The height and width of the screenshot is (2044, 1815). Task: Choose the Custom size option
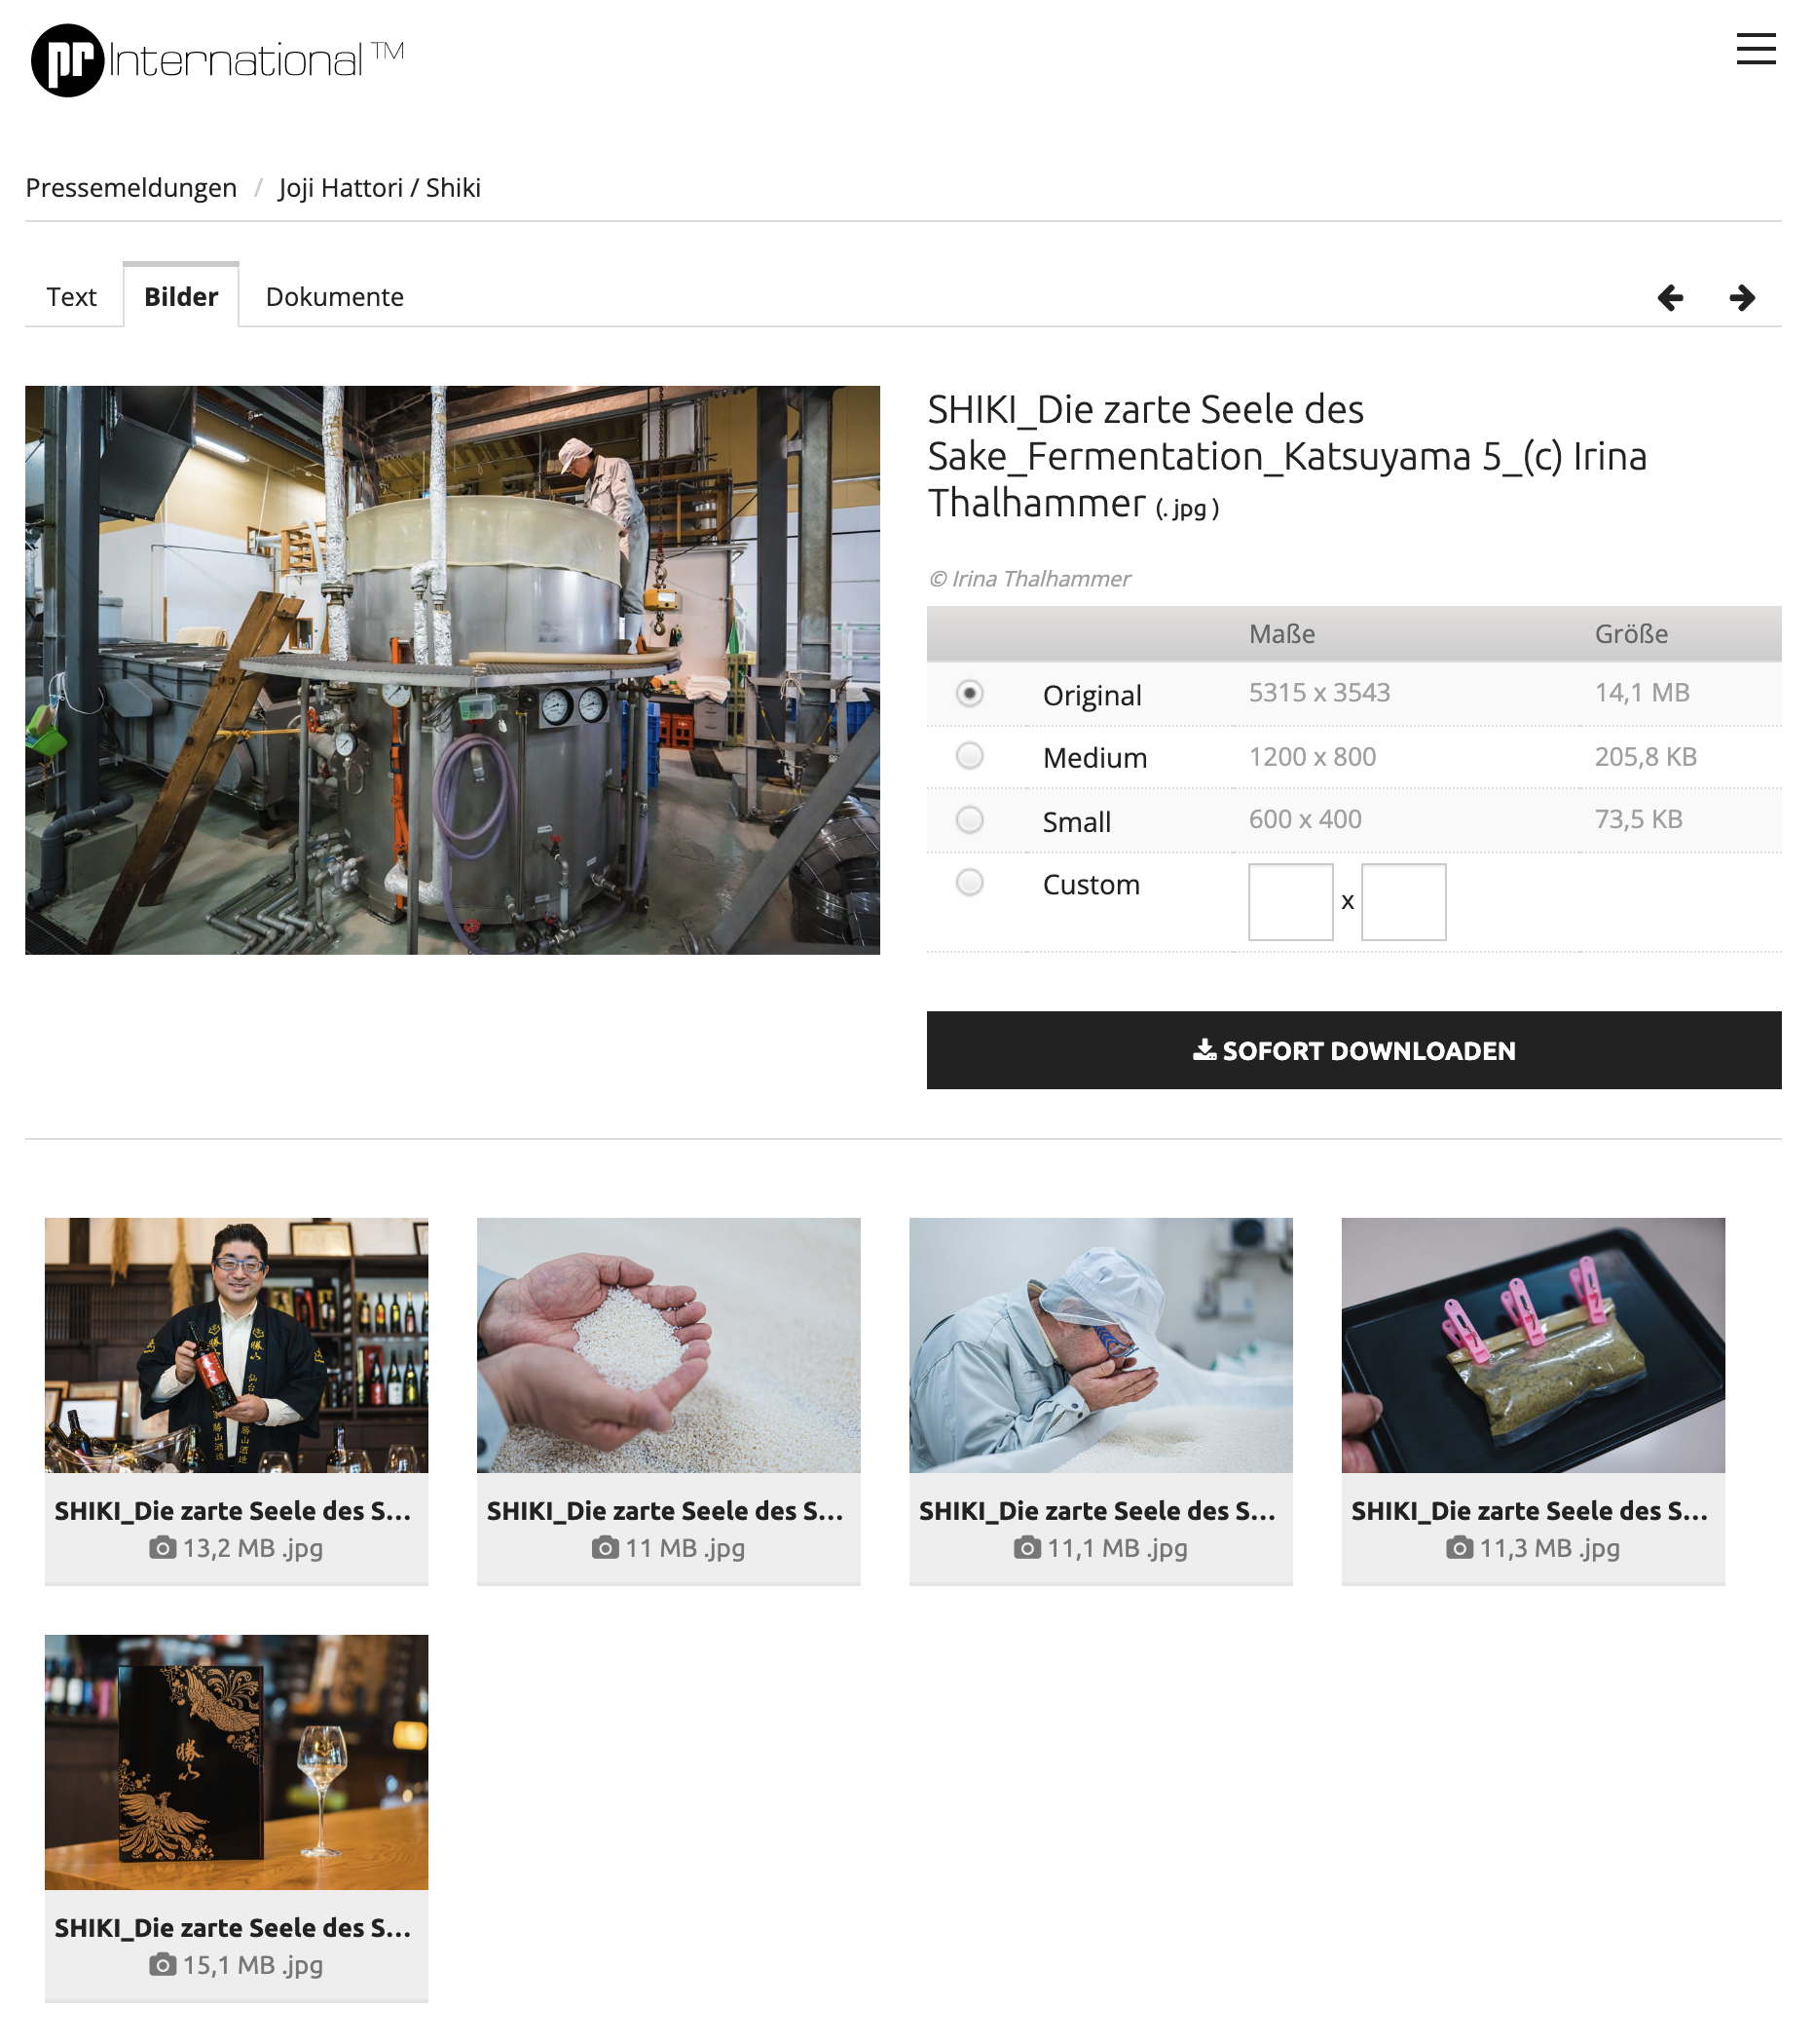coord(969,883)
